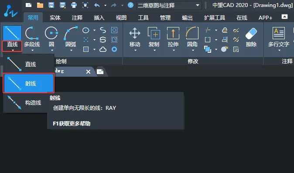Select the 复制 copy tool

pos(154,37)
